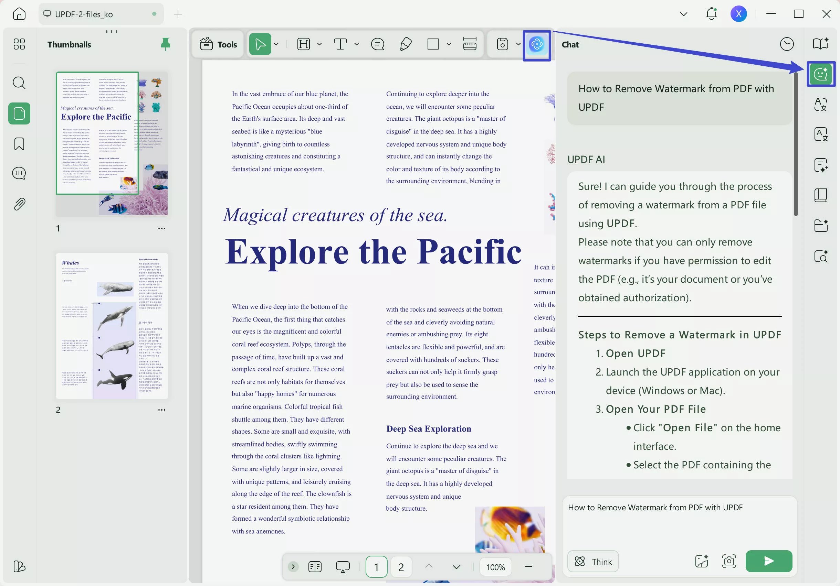840x586 pixels.
Task: Send the chat message with the green arrow
Action: pyautogui.click(x=768, y=561)
